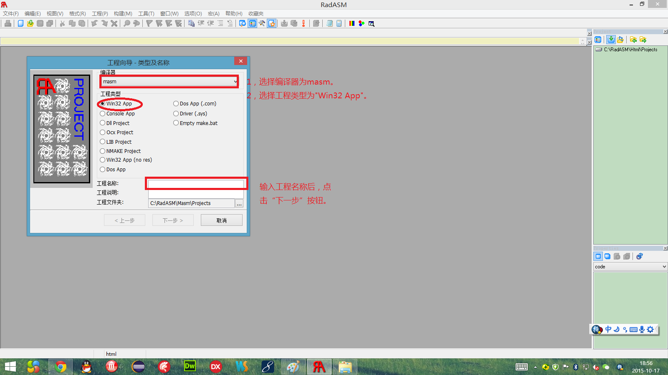Click the 工程说明 project description field
This screenshot has height=375, width=668.
(x=196, y=193)
